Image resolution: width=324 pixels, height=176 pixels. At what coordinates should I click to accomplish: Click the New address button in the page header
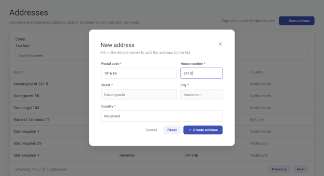point(296,21)
